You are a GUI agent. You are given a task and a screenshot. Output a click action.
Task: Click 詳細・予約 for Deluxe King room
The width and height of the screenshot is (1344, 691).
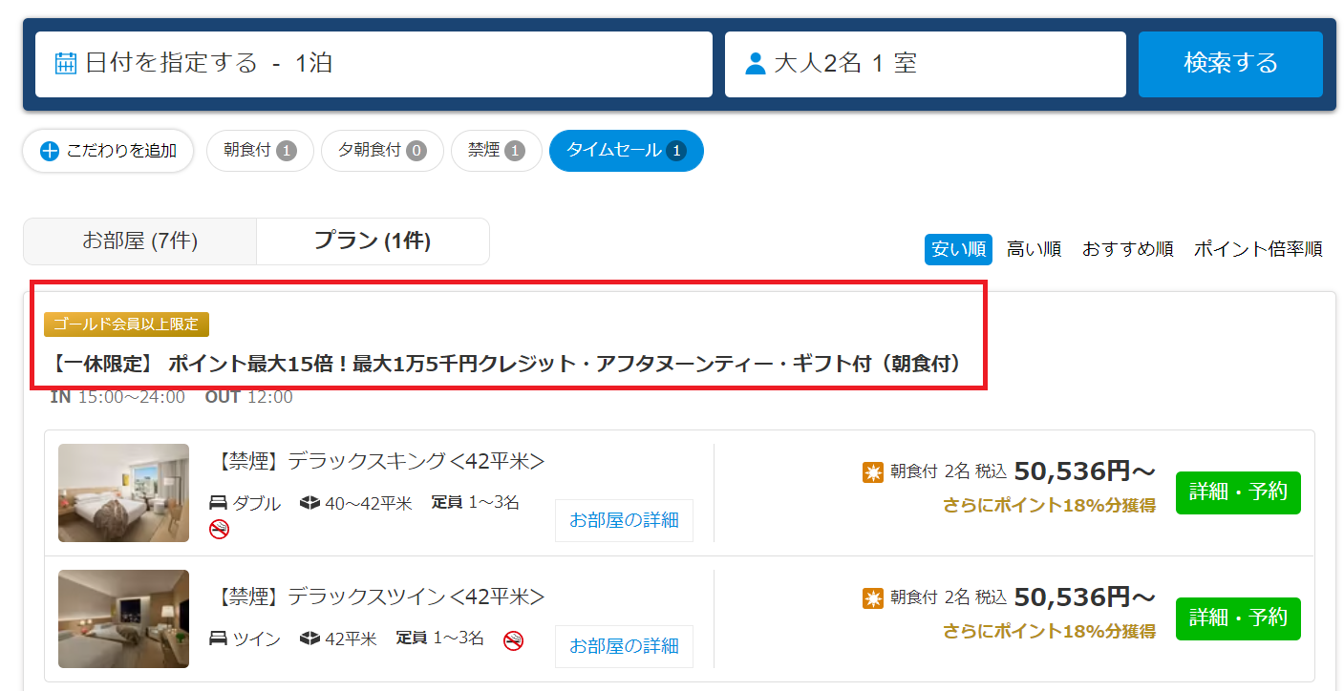[x=1237, y=492]
